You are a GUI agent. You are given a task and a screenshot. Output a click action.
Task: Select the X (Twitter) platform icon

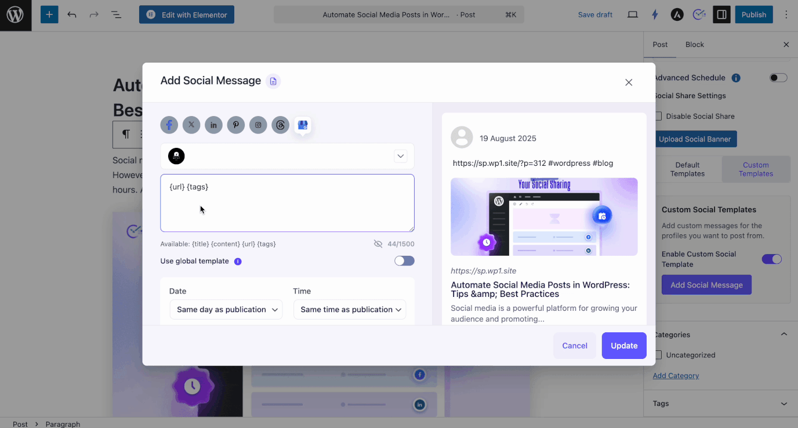191,125
